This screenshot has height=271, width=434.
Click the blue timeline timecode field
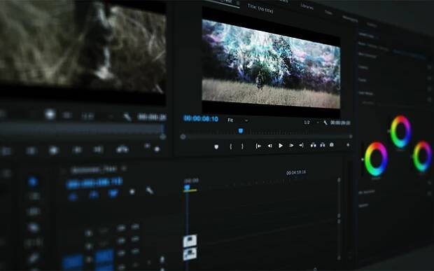point(95,183)
